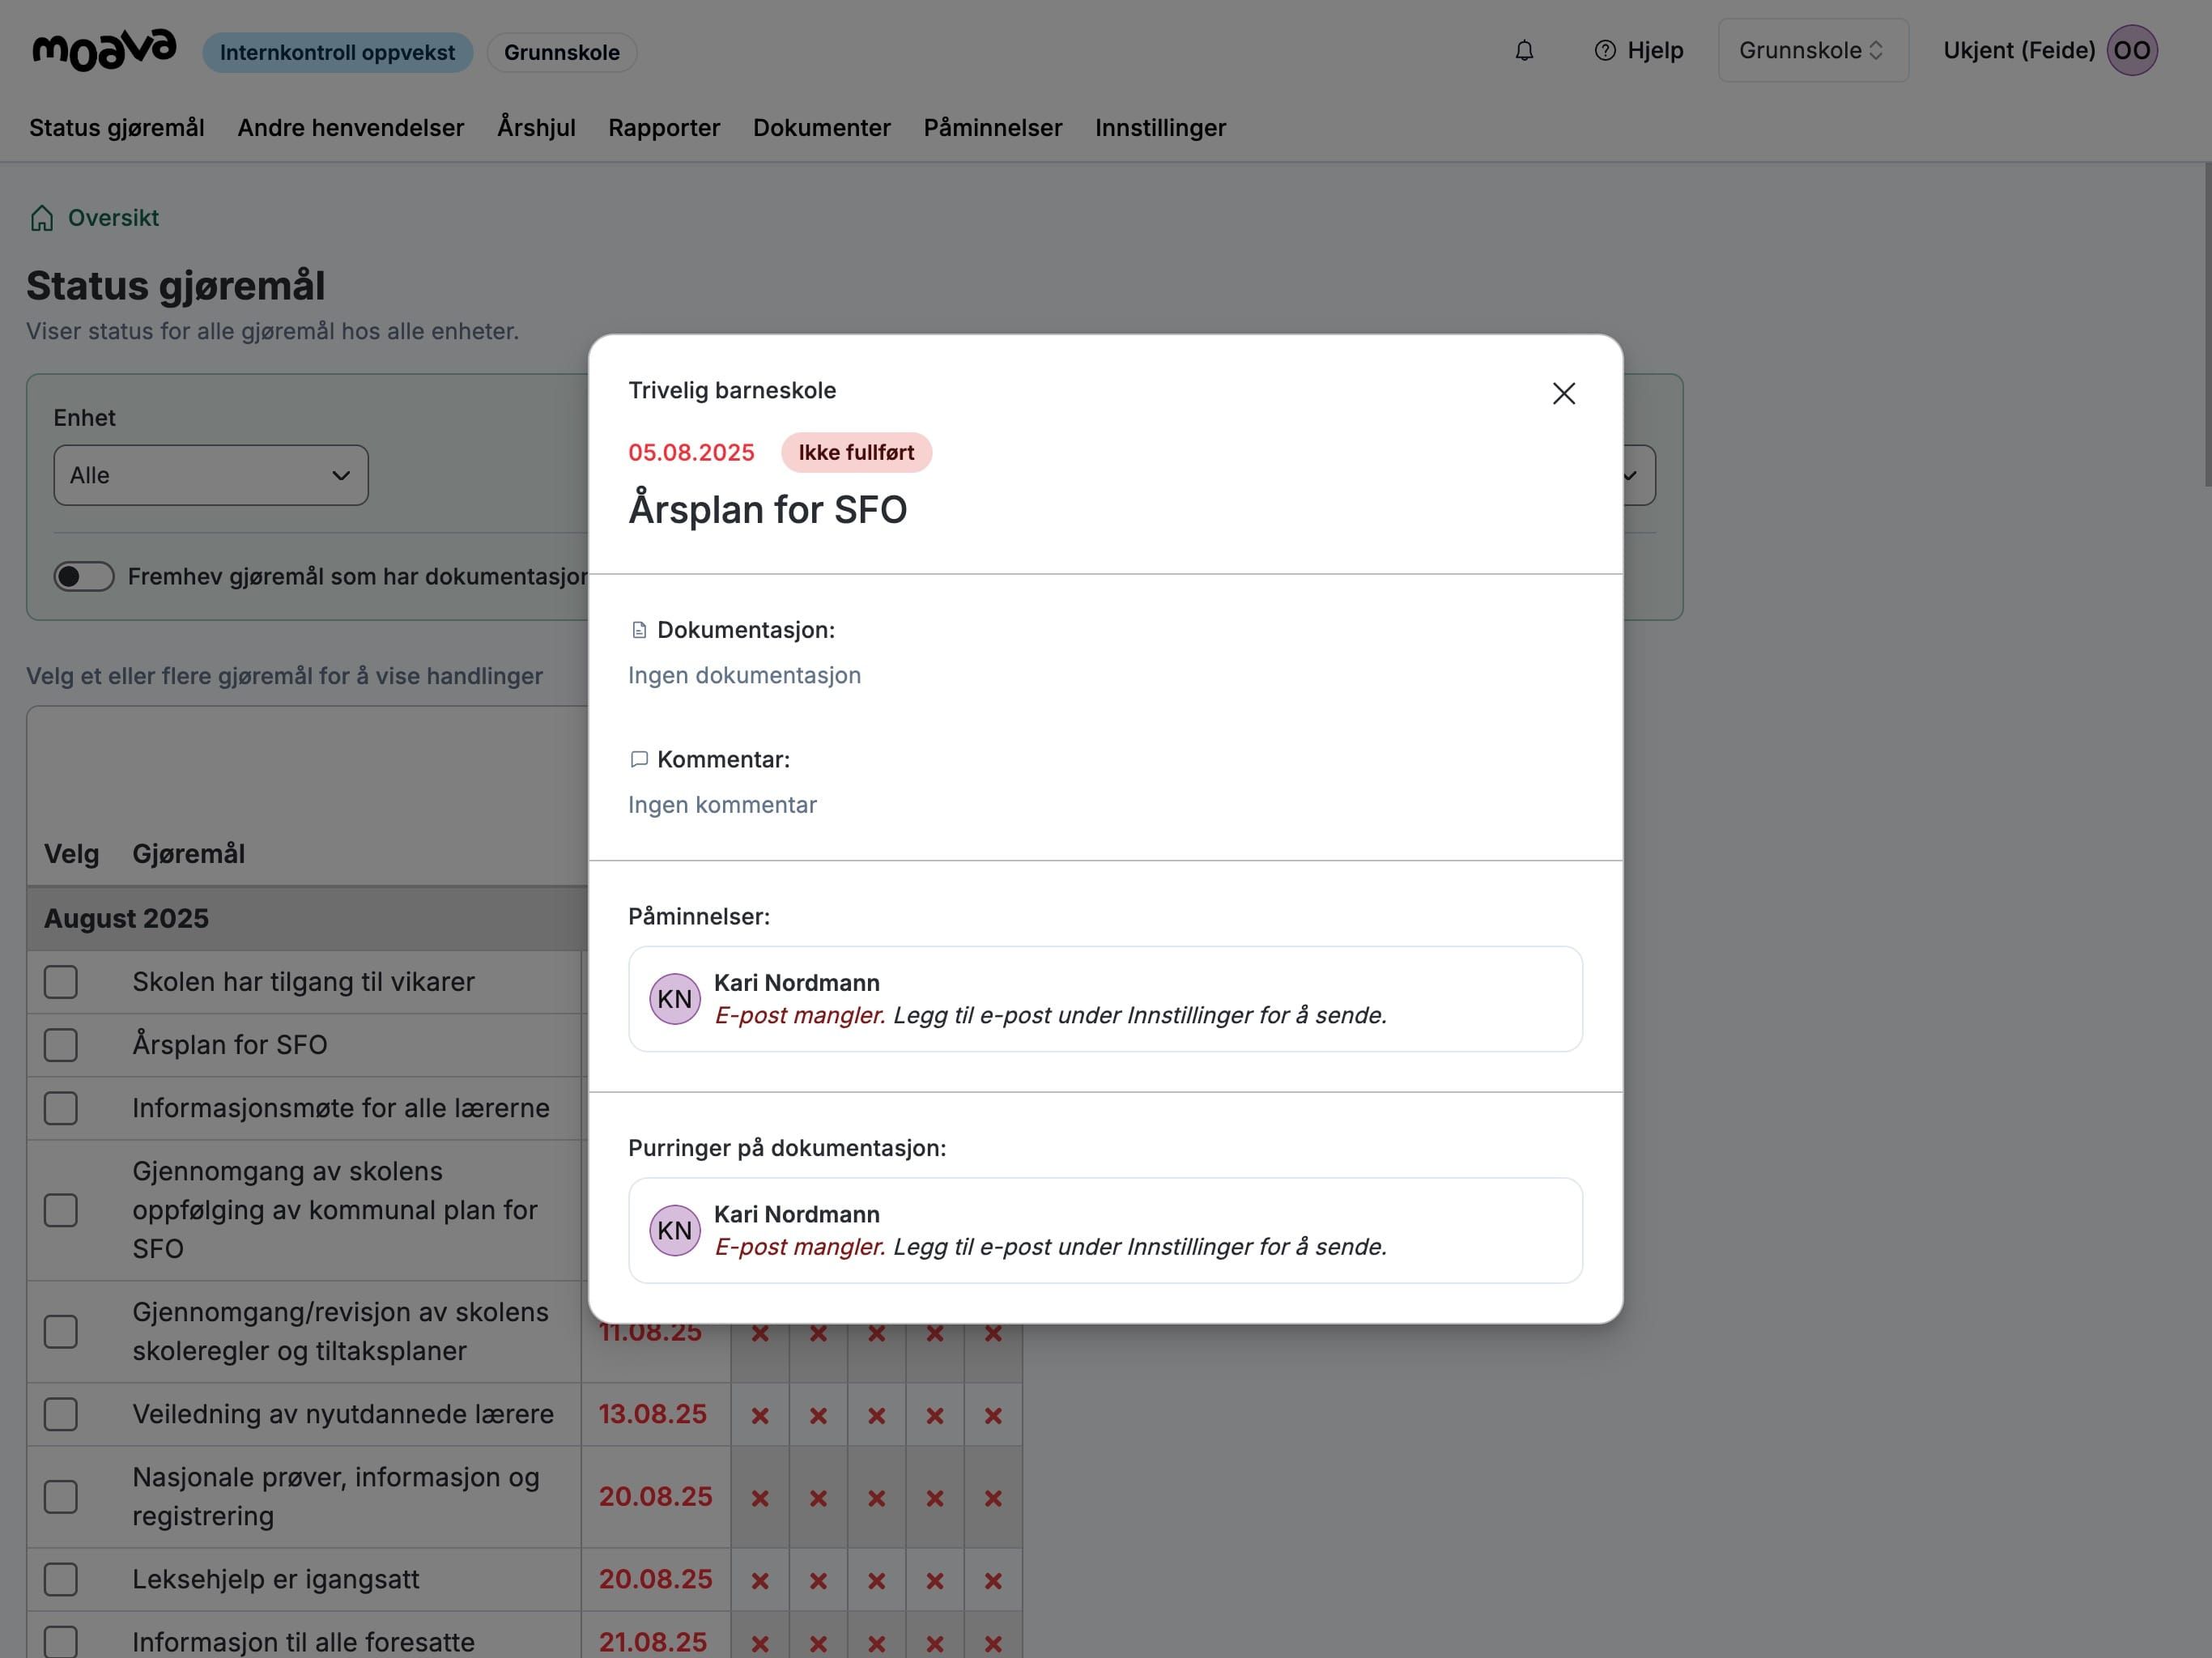The image size is (2212, 1658).
Task: Click red X for Veiledning av nyutdannede lærere
Action: (x=760, y=1415)
